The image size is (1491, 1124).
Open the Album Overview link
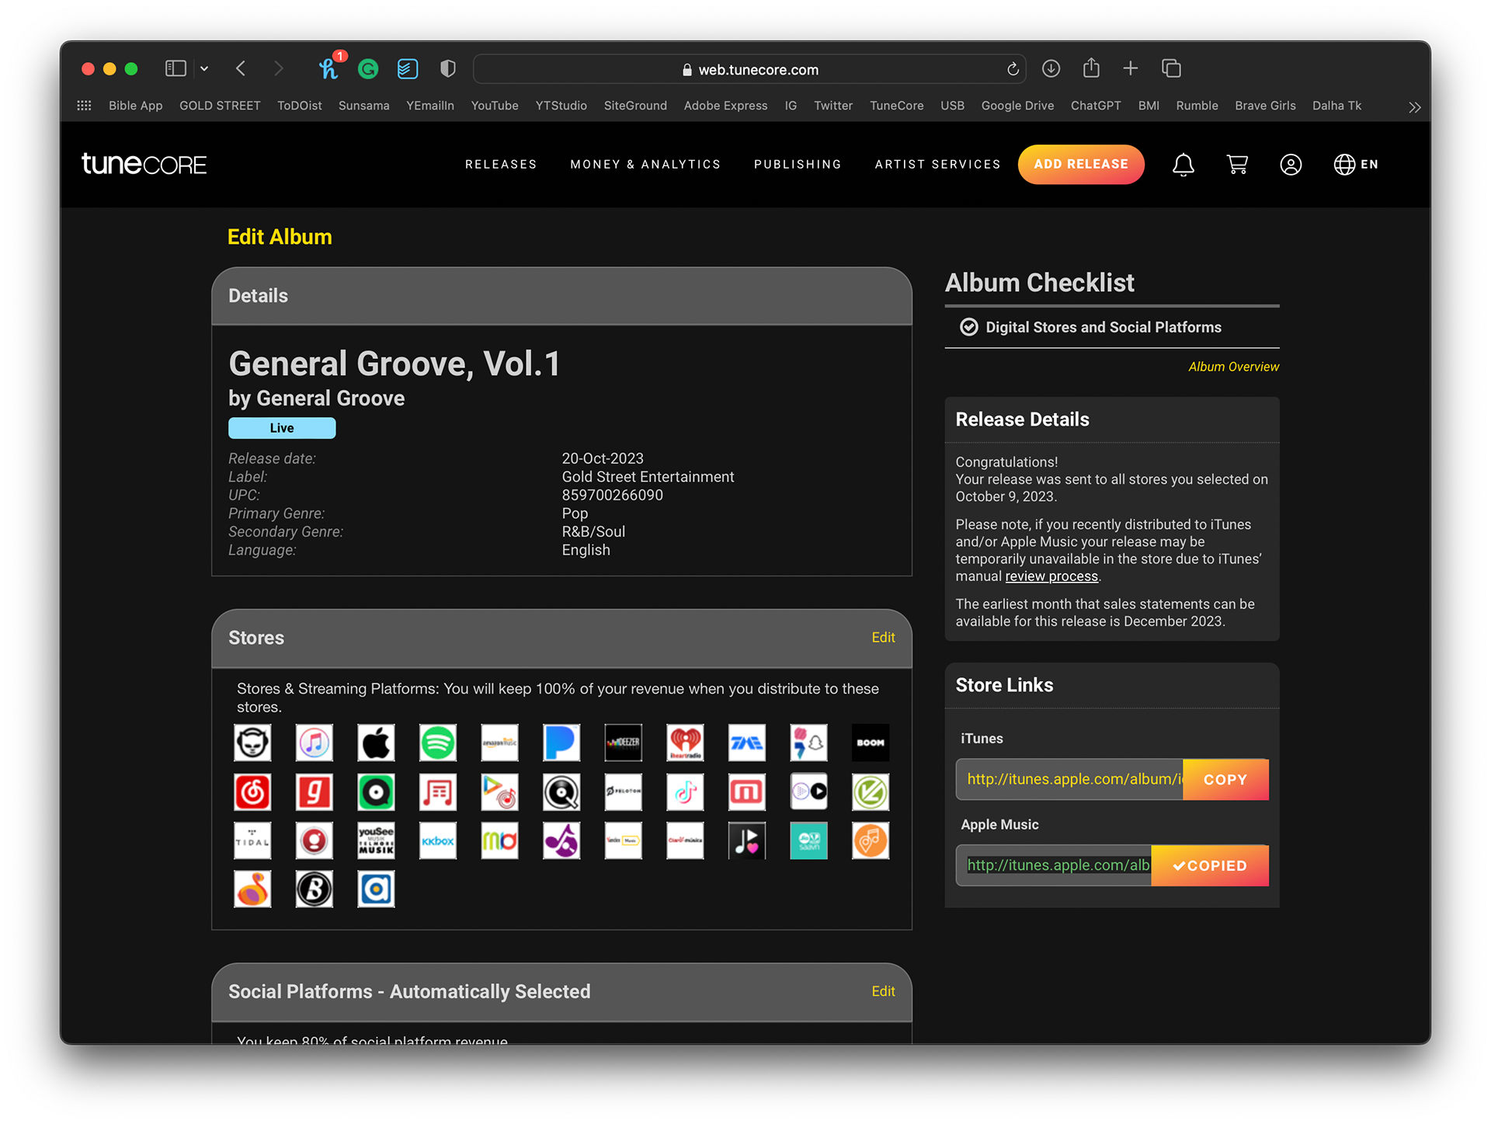1233,367
